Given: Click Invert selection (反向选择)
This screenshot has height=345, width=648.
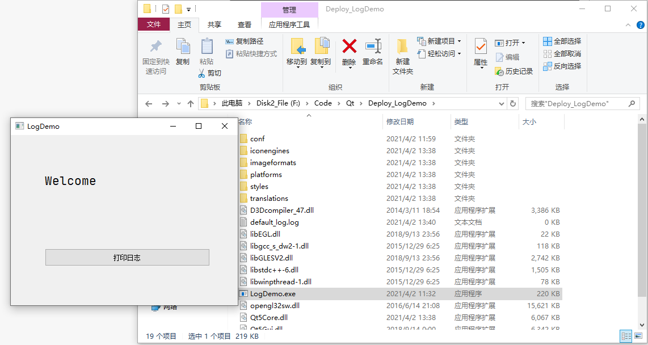Looking at the screenshot, I should [x=562, y=66].
